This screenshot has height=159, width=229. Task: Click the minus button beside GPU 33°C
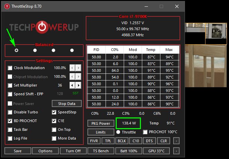176,151
